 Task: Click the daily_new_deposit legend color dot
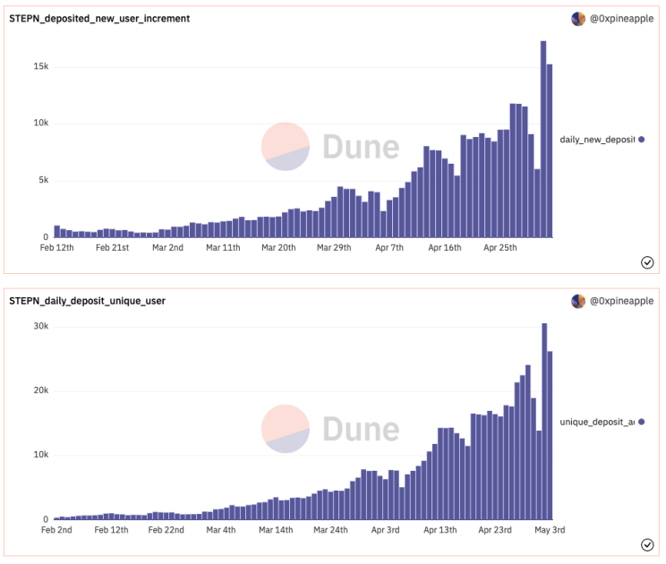coord(641,140)
